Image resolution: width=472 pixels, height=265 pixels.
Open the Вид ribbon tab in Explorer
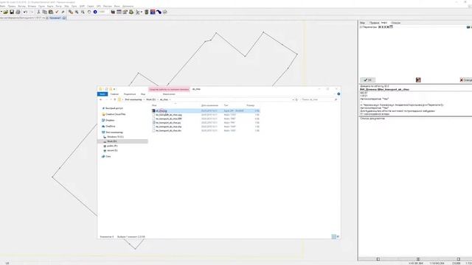[143, 94]
